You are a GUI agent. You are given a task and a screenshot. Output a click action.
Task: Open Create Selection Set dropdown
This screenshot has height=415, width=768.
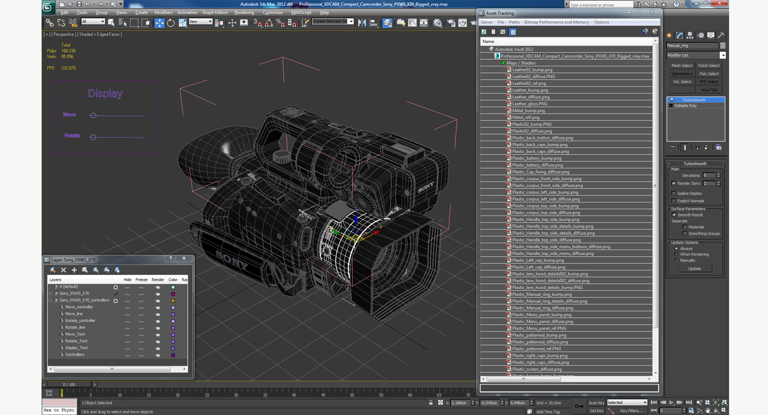(351, 21)
